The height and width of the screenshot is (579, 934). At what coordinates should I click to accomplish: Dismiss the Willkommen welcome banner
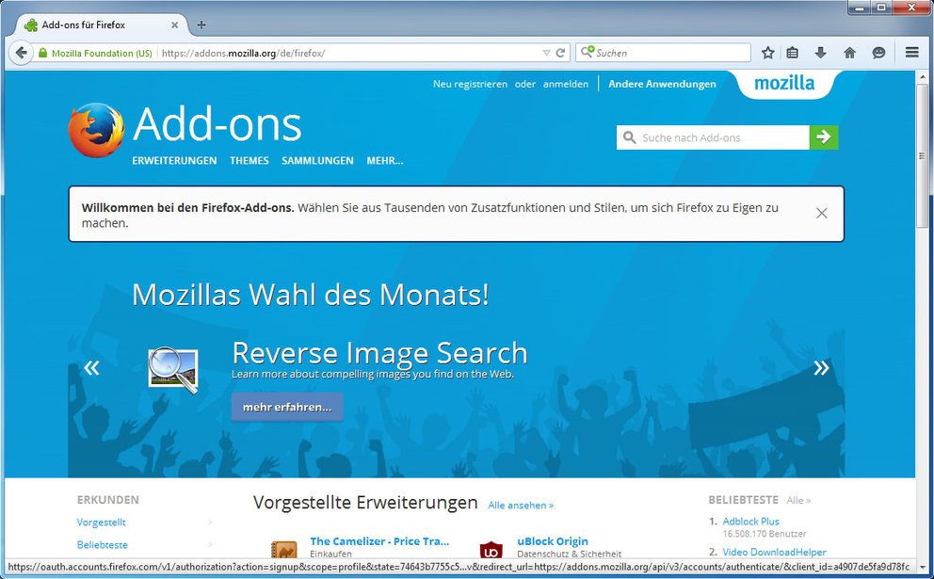pyautogui.click(x=821, y=214)
